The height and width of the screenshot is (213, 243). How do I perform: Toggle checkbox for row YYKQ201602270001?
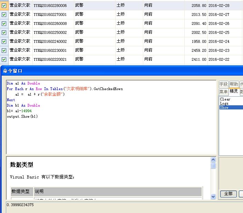click(4, 15)
